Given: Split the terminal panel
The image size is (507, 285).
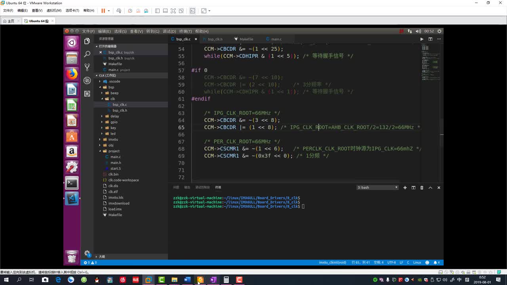Looking at the screenshot, I should coord(413,188).
